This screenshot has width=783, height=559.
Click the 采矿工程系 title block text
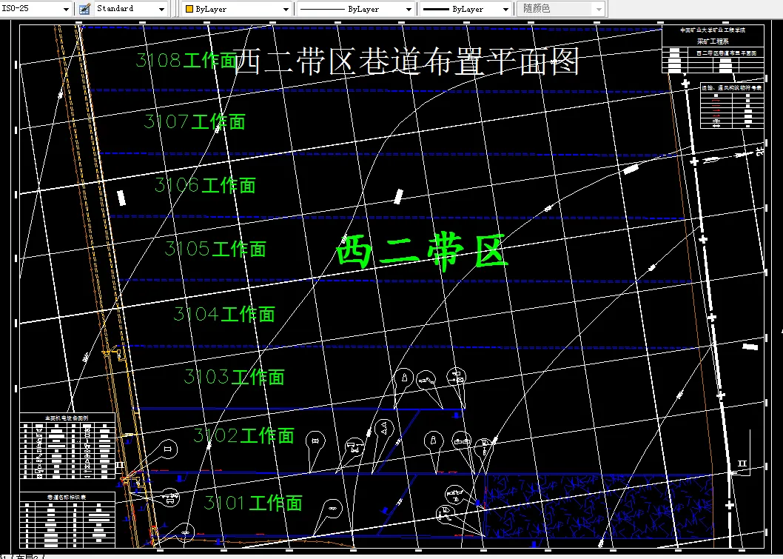point(713,41)
